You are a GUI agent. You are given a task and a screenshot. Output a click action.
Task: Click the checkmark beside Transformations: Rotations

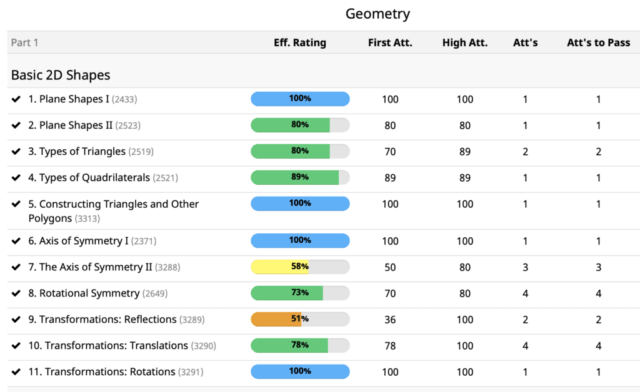tap(16, 371)
